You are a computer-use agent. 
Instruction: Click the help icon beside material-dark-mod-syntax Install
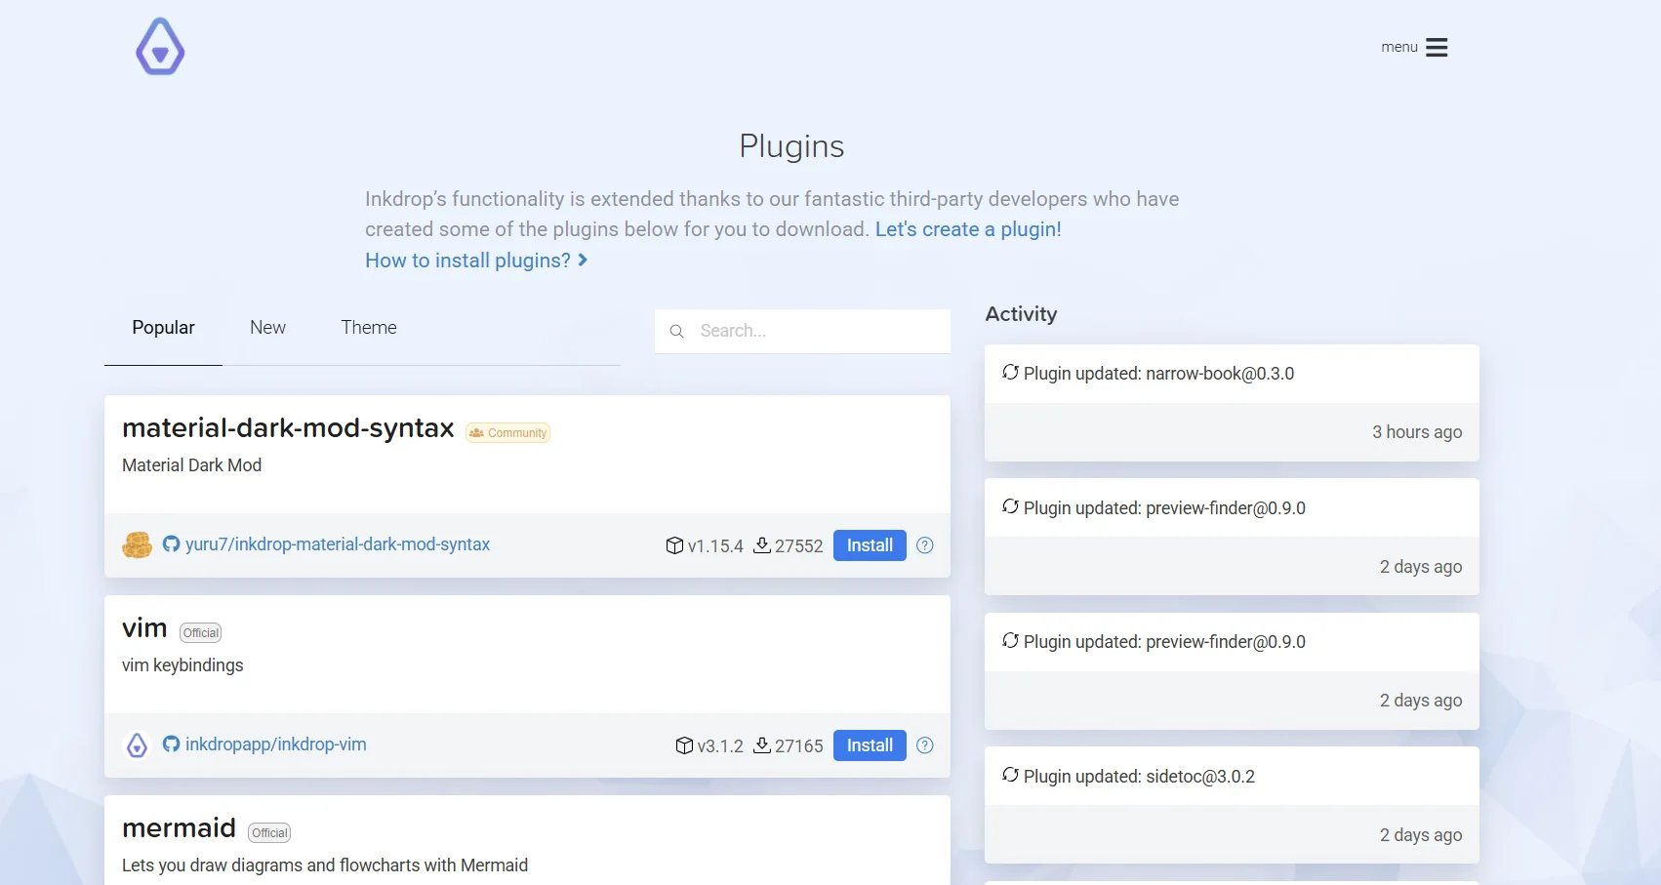pyautogui.click(x=925, y=545)
